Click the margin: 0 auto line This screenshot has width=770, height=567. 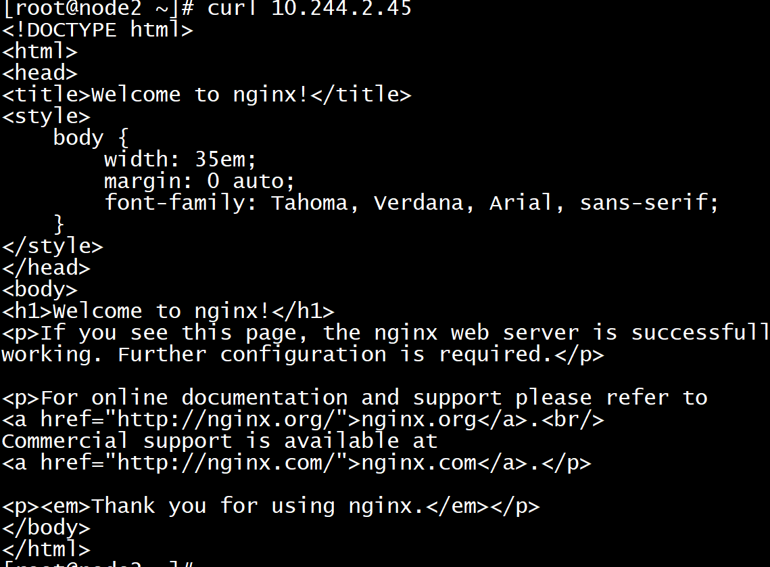pyautogui.click(x=199, y=181)
